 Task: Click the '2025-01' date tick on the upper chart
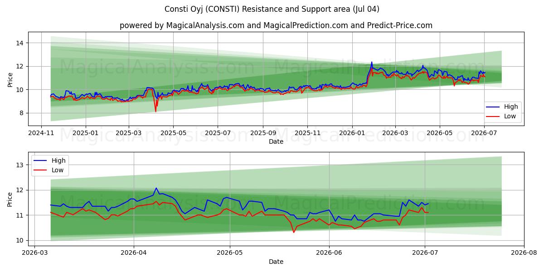[x=86, y=133]
